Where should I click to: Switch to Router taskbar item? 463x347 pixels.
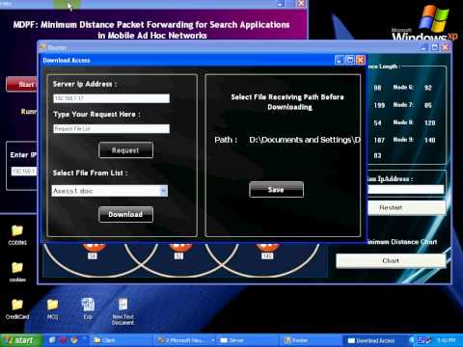(312, 340)
